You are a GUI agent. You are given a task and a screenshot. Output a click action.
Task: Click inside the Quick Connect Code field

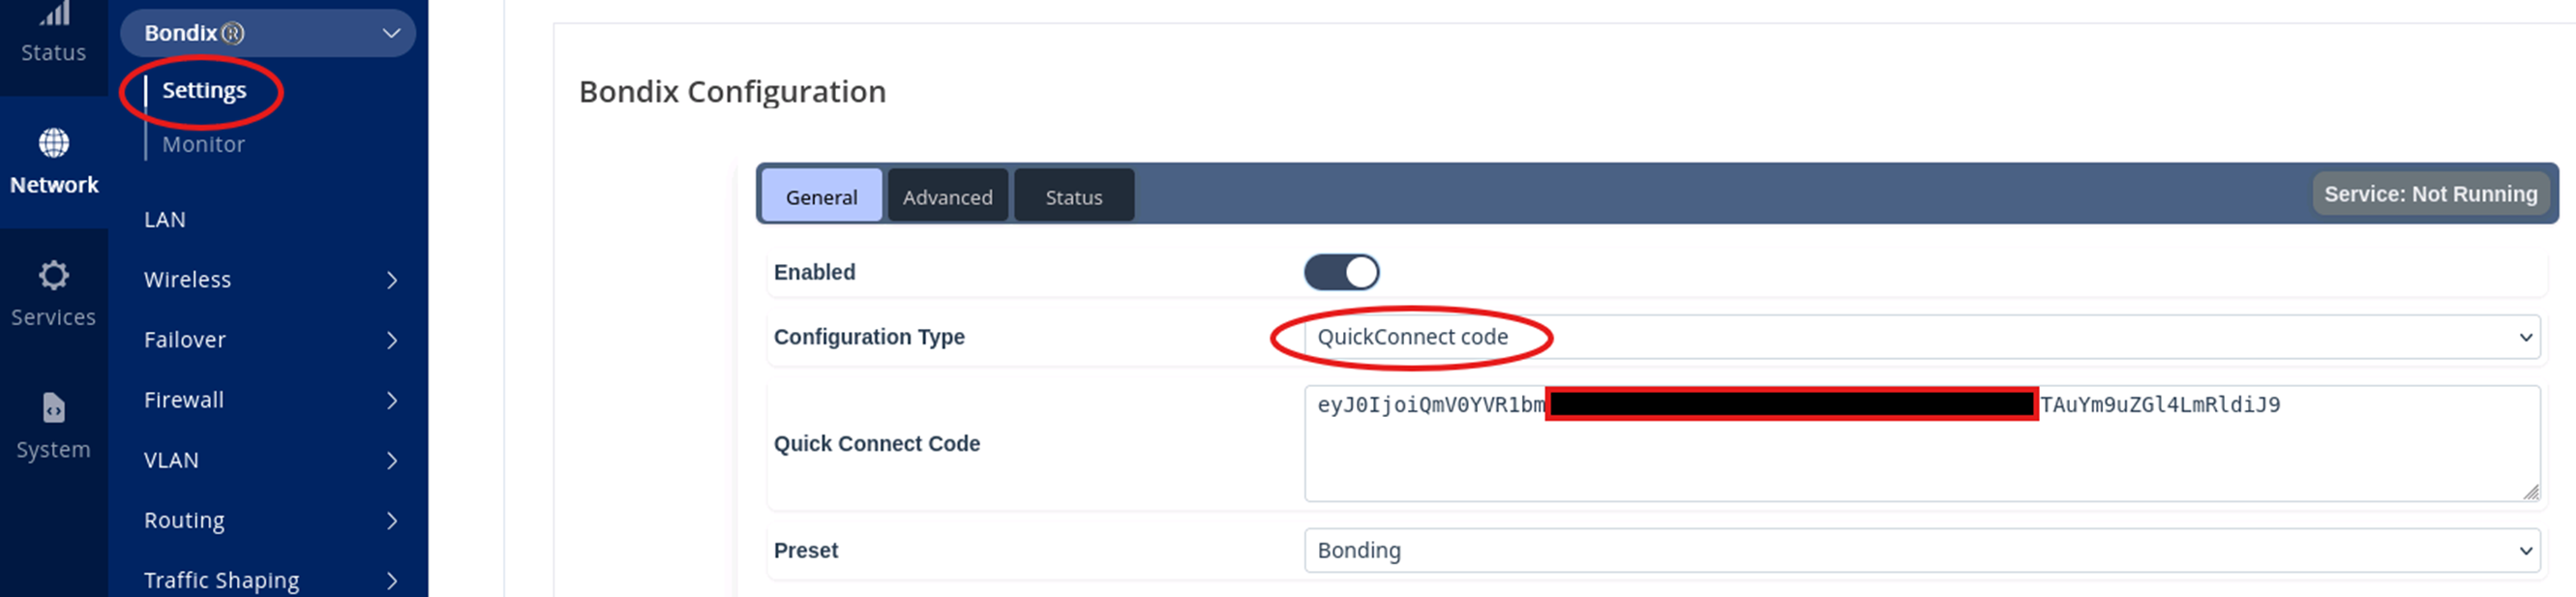coord(1921,444)
